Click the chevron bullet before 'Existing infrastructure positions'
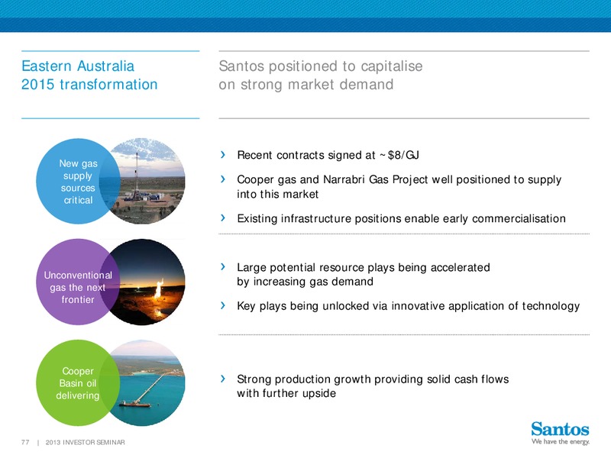This screenshot has width=611, height=458. 223,218
